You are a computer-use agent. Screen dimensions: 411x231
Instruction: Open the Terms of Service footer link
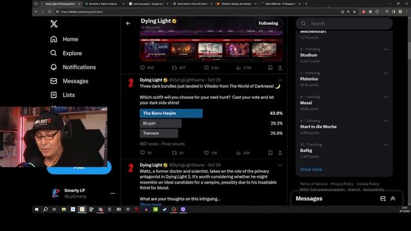(313, 184)
